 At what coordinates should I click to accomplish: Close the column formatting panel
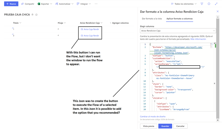(218, 11)
